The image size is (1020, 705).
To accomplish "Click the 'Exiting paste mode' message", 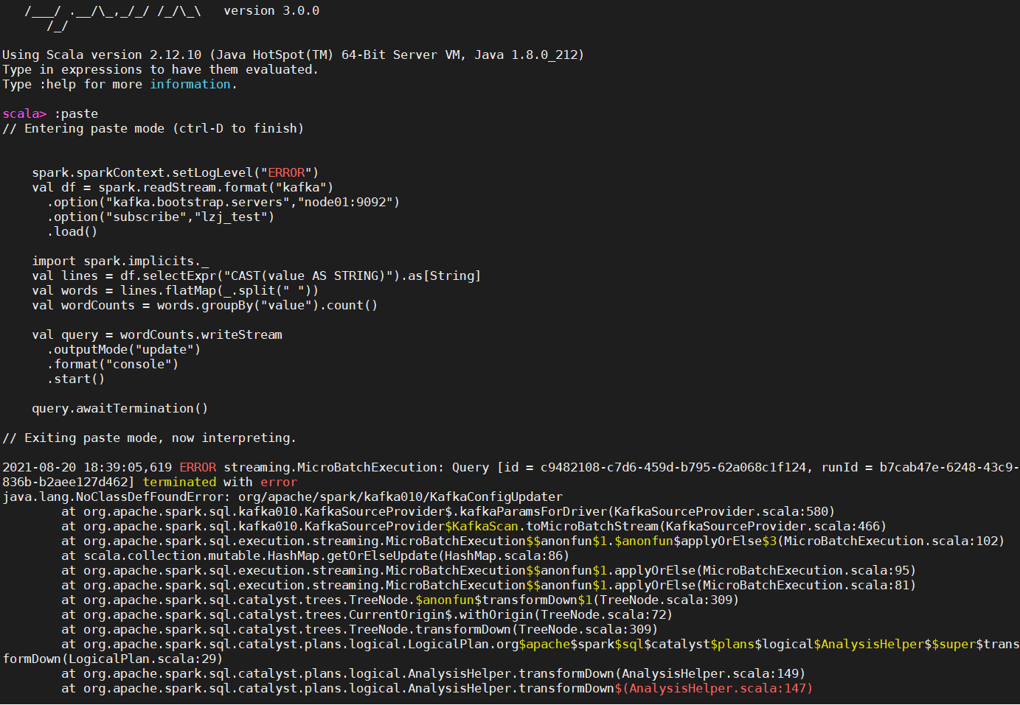I will click(x=149, y=437).
